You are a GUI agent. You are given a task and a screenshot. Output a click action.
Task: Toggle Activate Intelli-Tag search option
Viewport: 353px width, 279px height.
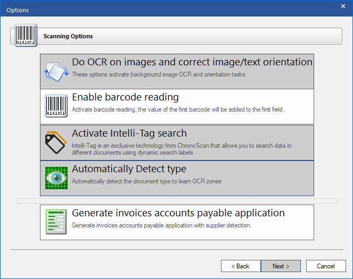tap(177, 142)
